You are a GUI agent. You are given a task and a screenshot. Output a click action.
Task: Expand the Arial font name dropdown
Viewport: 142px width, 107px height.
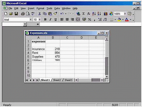click(x=31, y=20)
